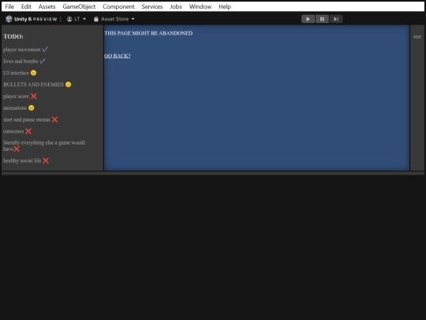The height and width of the screenshot is (320, 426).
Task: Click the BULLETS AND ENEMIES item text
Action: (33, 85)
